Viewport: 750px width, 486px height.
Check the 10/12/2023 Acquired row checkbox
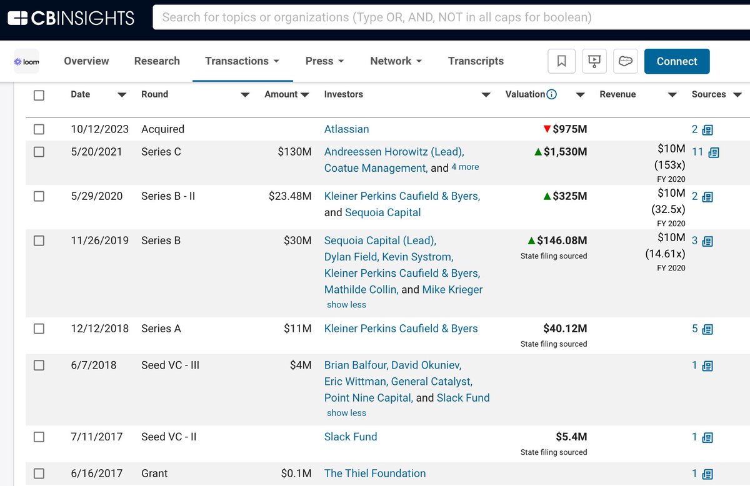39,129
